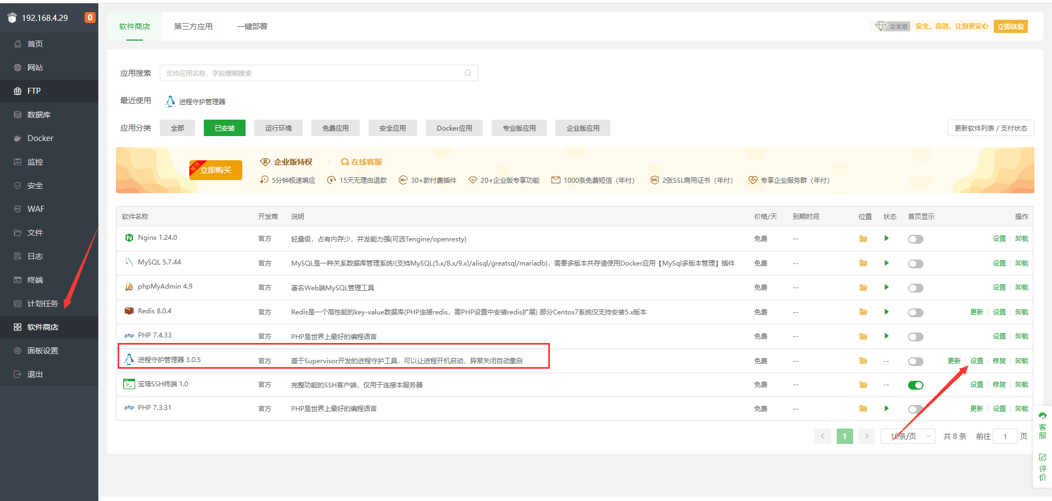This screenshot has width=1052, height=501.
Task: Open the 宝塔SSH终端 folder location icon
Action: click(x=863, y=385)
